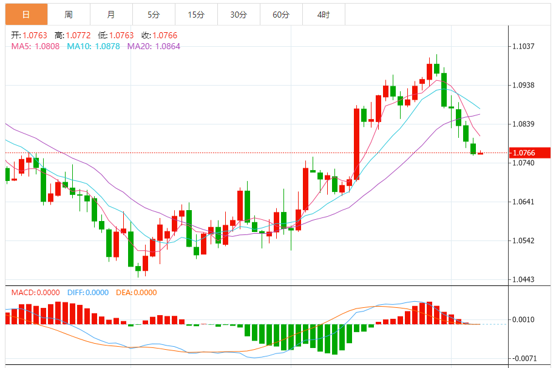Click the close price value 收:1.0766
Image resolution: width=556 pixels, height=368 pixels.
160,35
